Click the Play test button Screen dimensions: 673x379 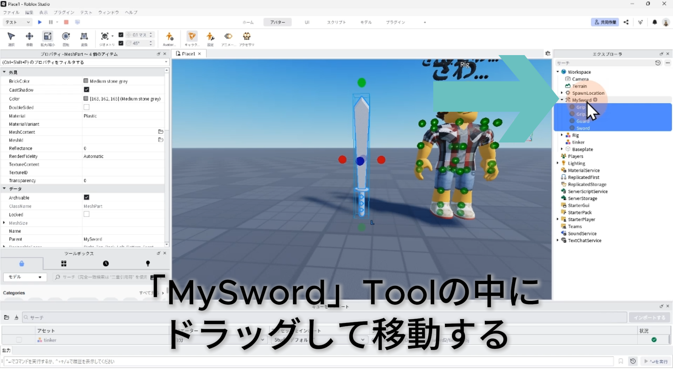pyautogui.click(x=40, y=22)
